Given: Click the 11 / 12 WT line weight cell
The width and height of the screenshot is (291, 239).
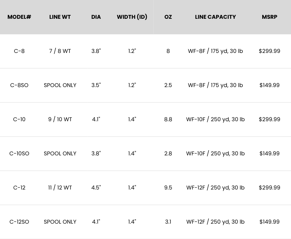Looking at the screenshot, I should (x=60, y=187).
